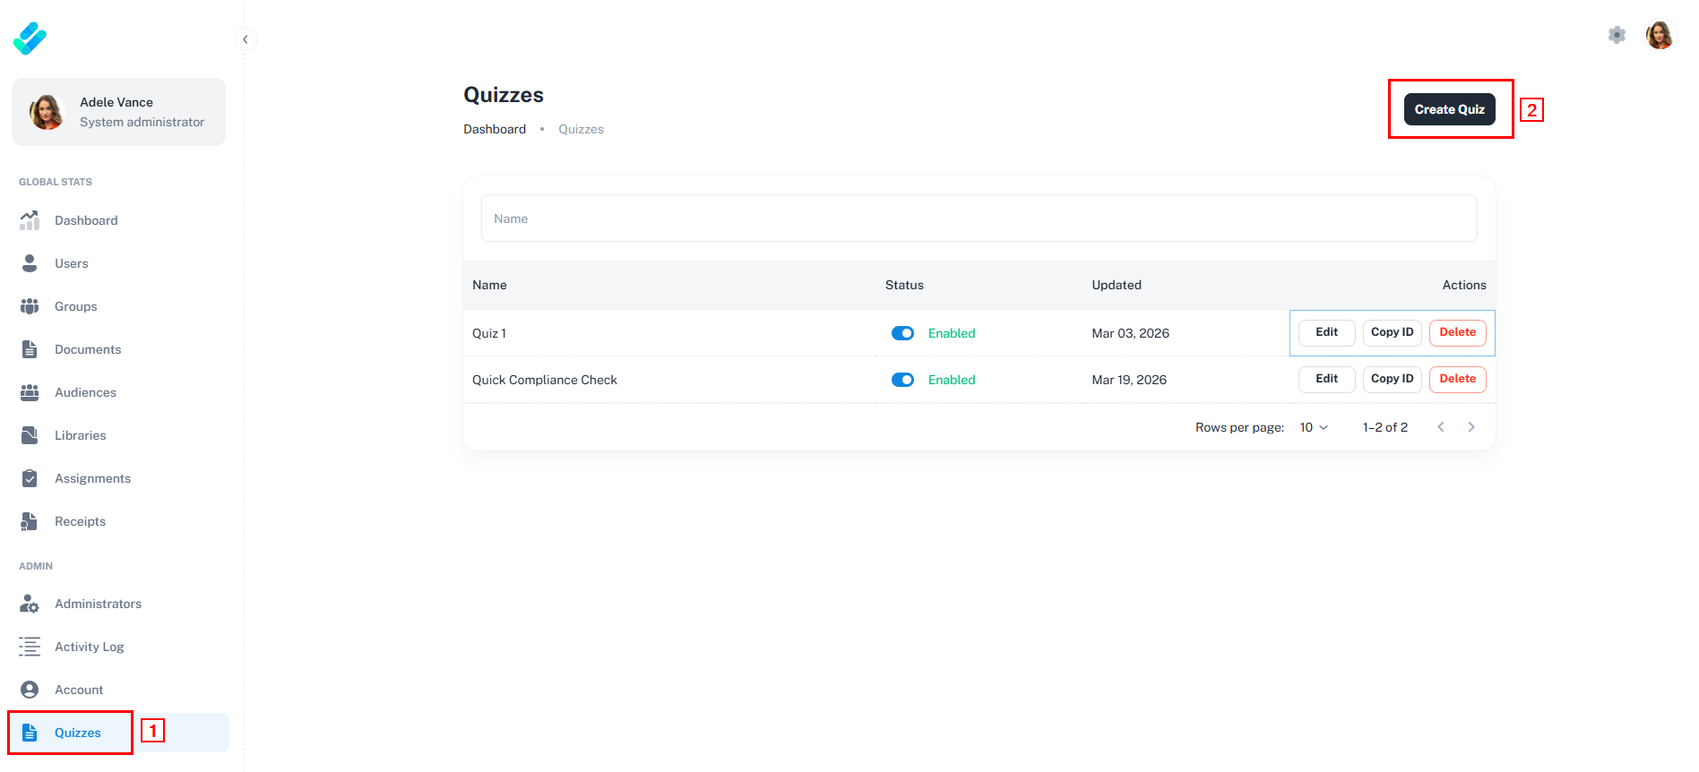Click the Activity Log list icon
Viewport: 1699px width, 772px height.
tap(30, 647)
